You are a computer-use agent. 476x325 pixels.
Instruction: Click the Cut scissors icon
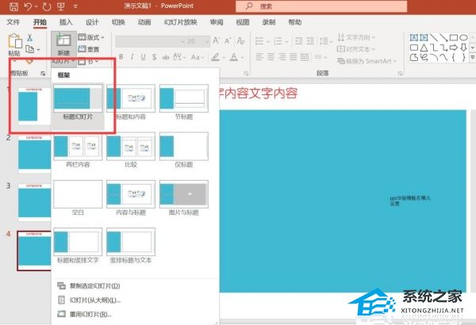30,37
